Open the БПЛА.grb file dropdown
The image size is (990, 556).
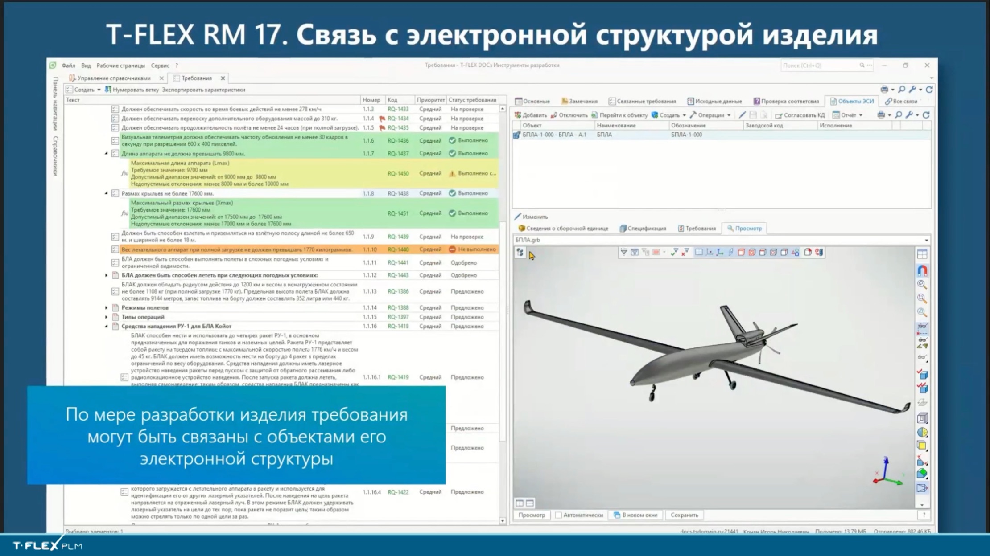tap(926, 240)
